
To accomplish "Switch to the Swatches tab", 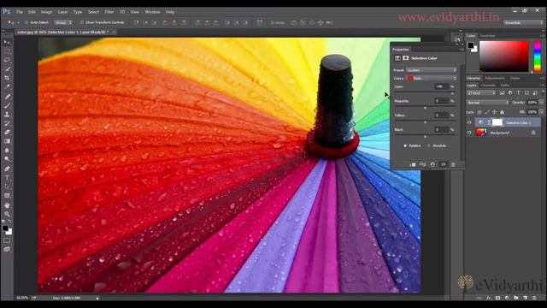I will tap(487, 36).
